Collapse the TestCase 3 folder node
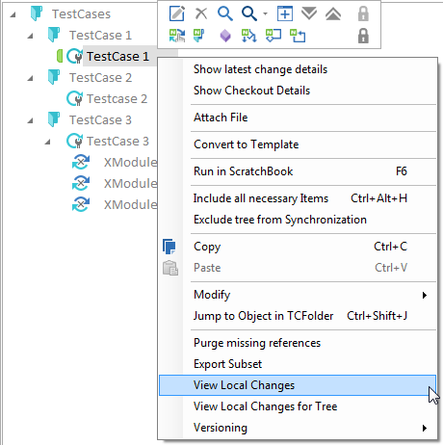Screen dimensions: 443x445 click(x=30, y=120)
